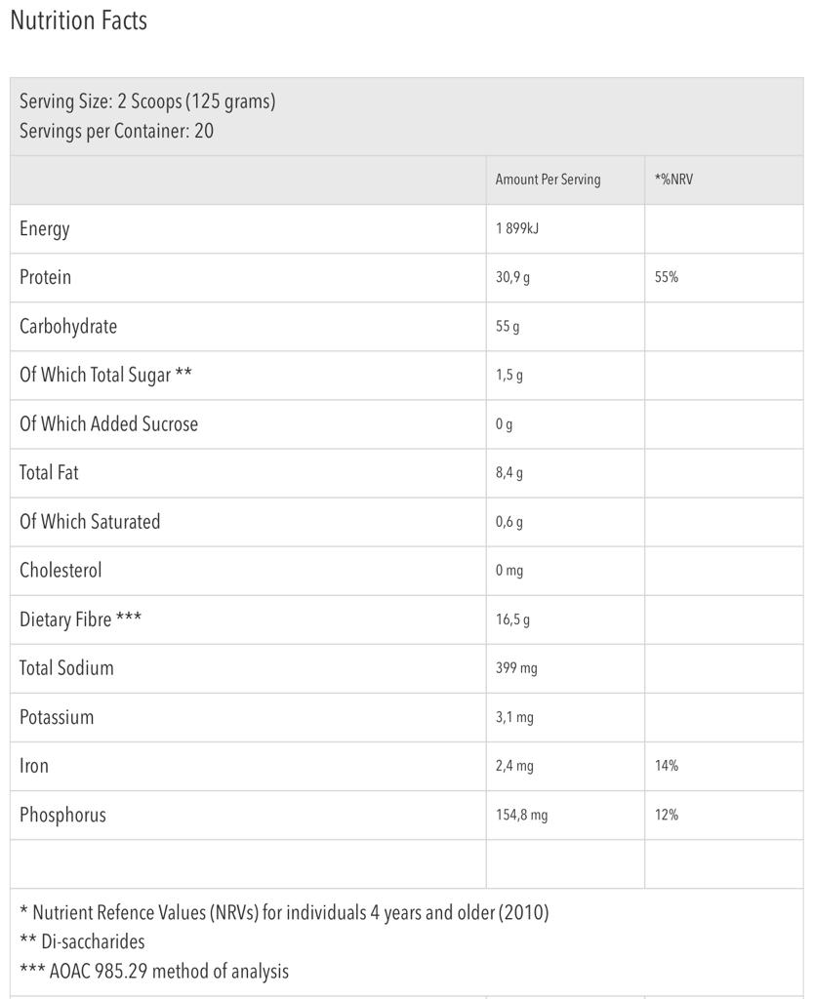Image resolution: width=813 pixels, height=999 pixels.
Task: Select the Carbohydrate row label
Action: pos(68,327)
